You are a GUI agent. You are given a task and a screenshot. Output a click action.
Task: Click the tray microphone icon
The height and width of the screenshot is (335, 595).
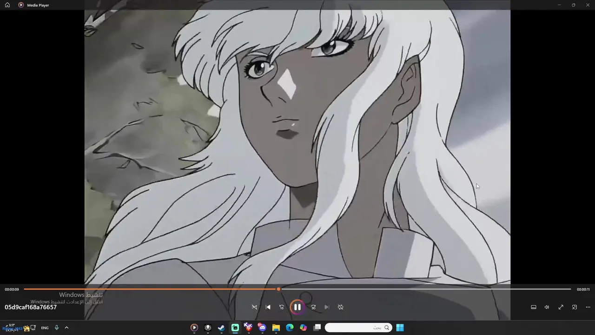(57, 328)
